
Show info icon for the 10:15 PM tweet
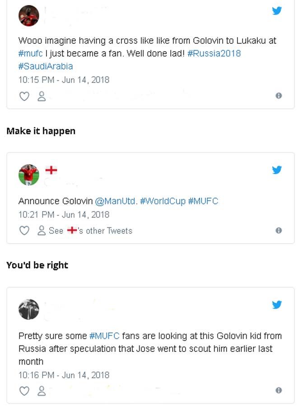[x=279, y=96]
